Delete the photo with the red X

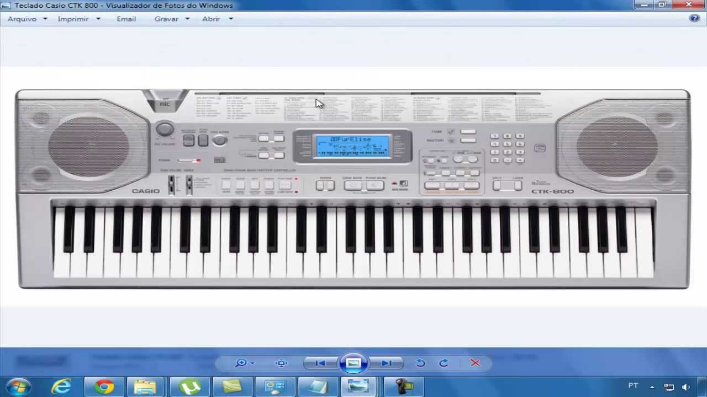(475, 363)
